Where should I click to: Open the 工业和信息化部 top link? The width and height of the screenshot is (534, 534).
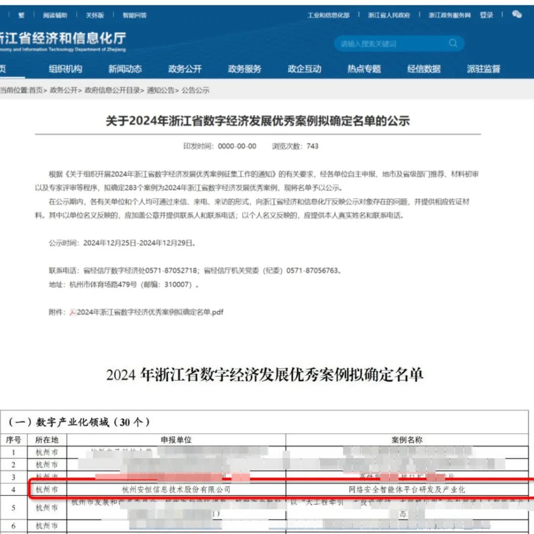point(328,15)
